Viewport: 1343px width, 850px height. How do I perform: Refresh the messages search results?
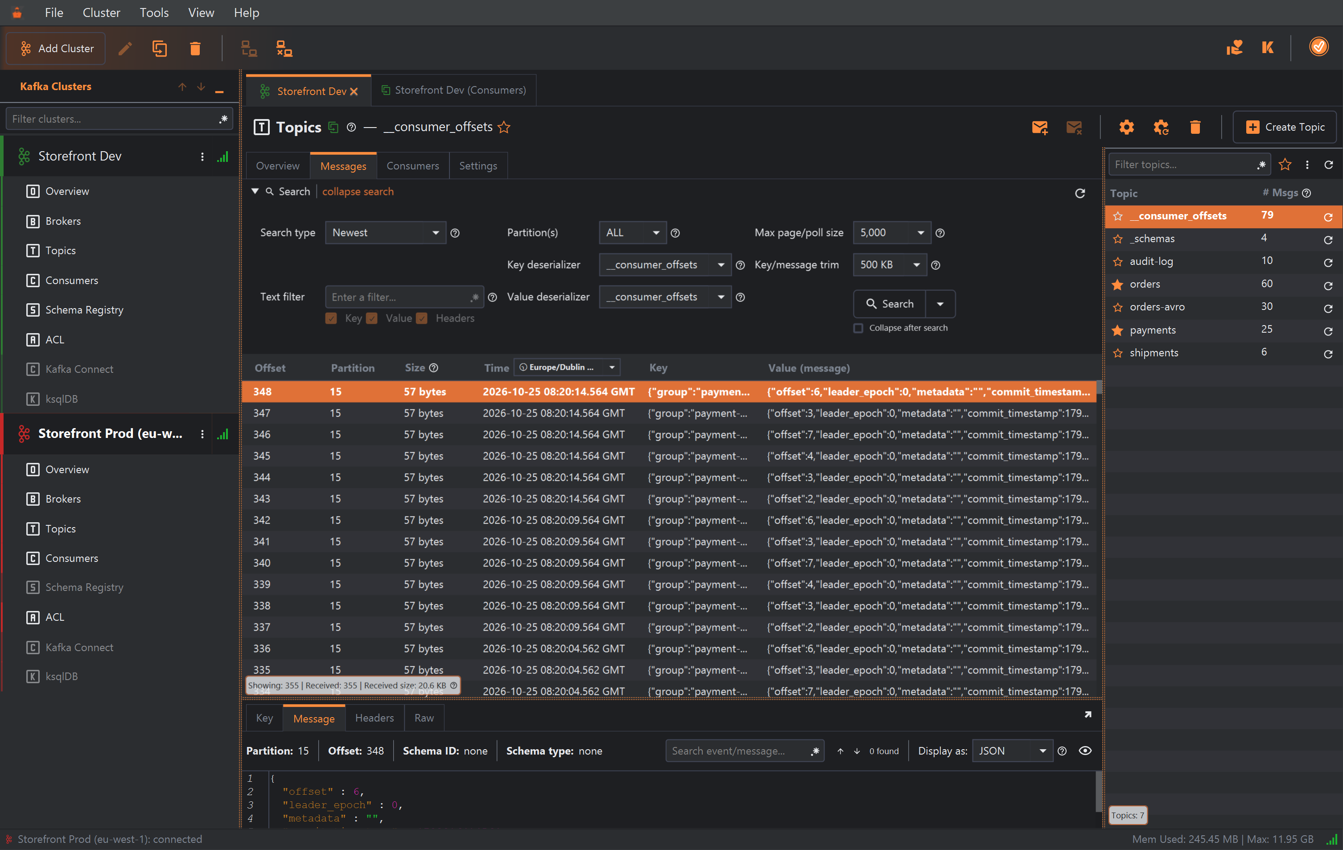coord(1080,193)
